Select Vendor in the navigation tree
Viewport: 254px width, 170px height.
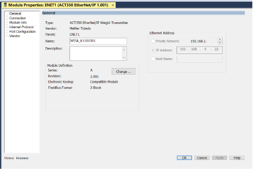tap(15, 36)
